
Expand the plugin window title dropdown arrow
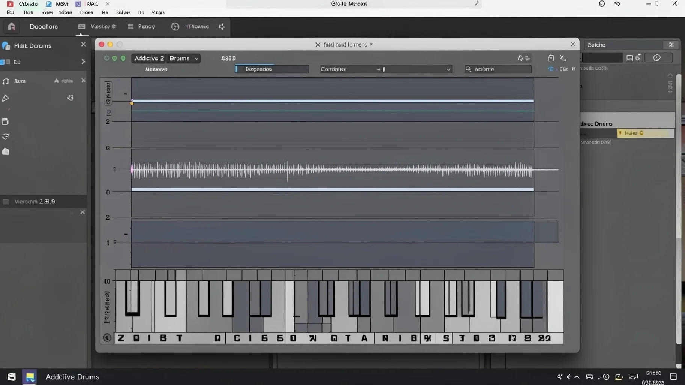click(x=371, y=44)
